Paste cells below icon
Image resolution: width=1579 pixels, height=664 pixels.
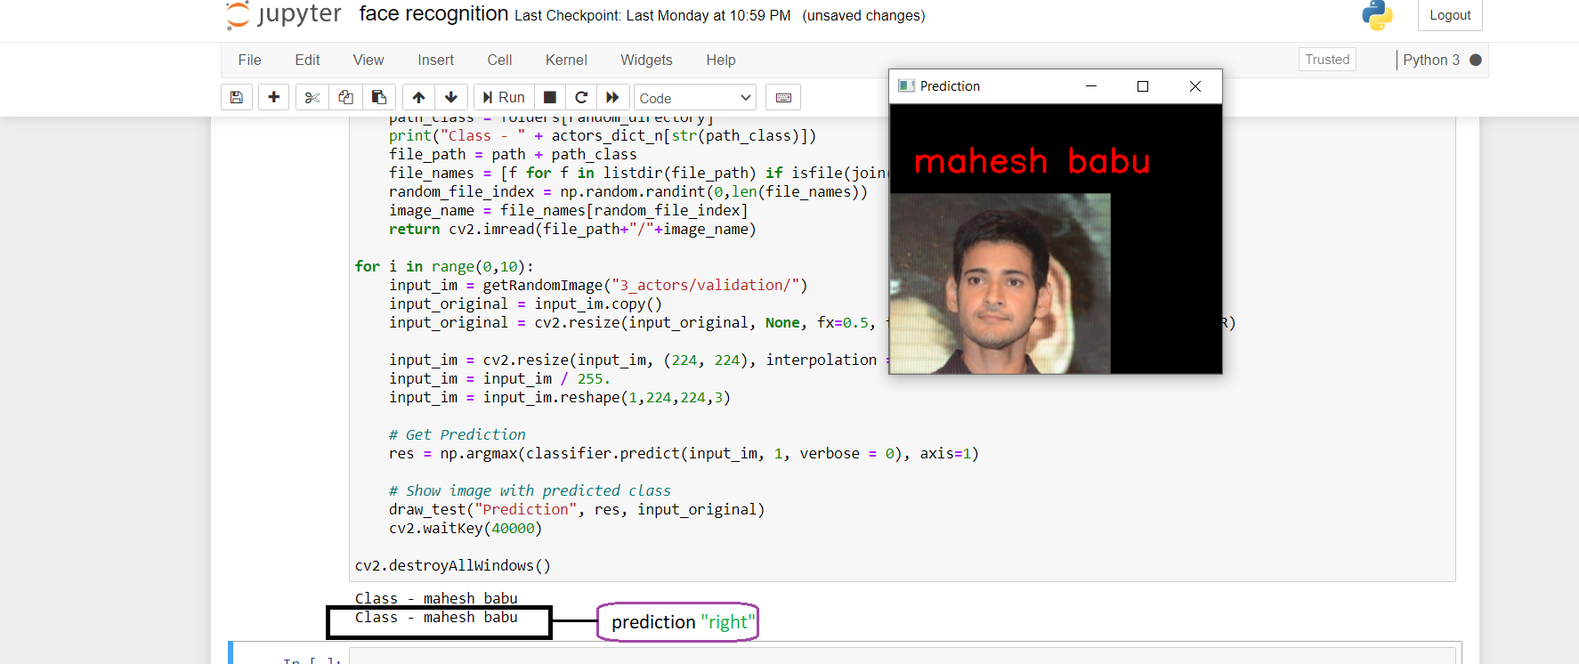click(379, 97)
